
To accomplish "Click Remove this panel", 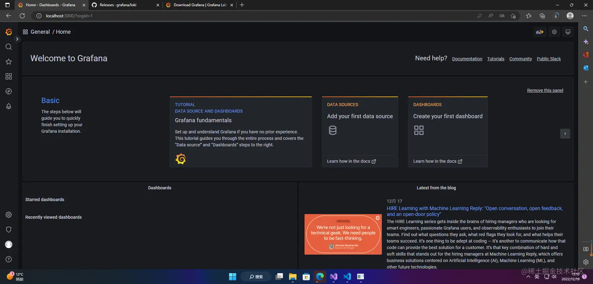I will (545, 90).
